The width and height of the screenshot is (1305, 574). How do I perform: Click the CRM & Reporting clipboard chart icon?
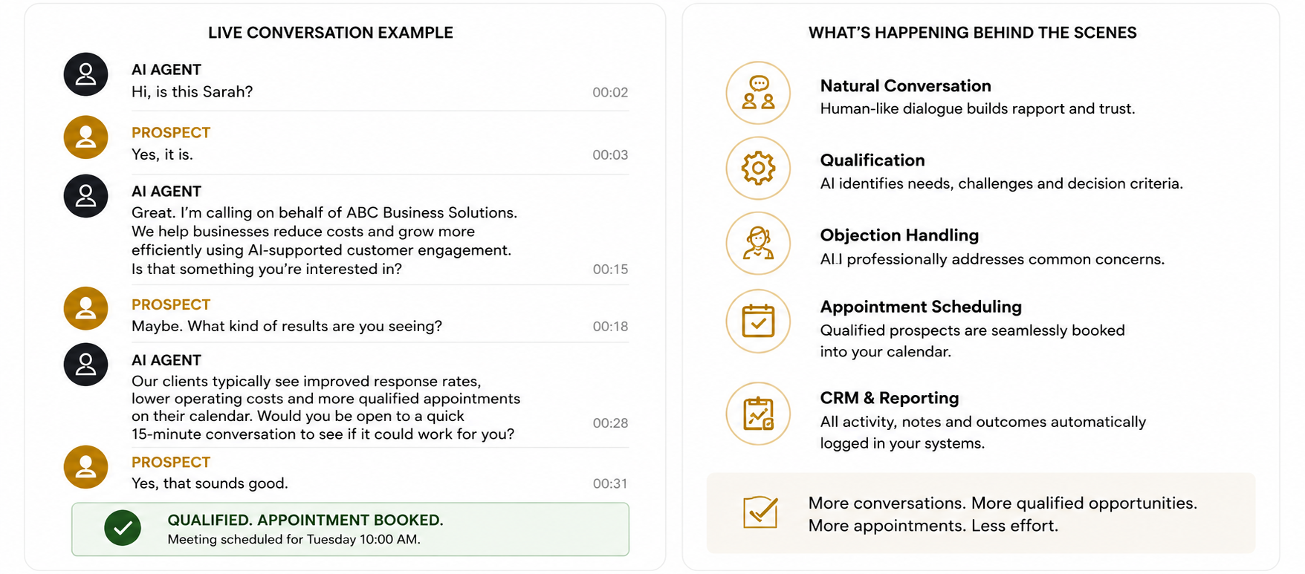click(x=758, y=414)
